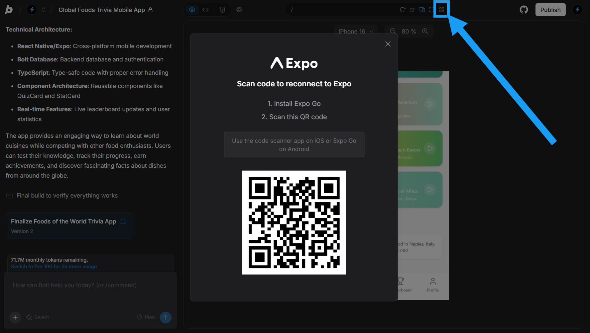Click the 71.7M monthly tokens remaining text
Viewport: 590px width, 333px height.
49,260
